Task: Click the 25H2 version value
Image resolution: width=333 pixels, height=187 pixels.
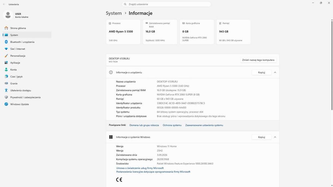Action: 160,150
